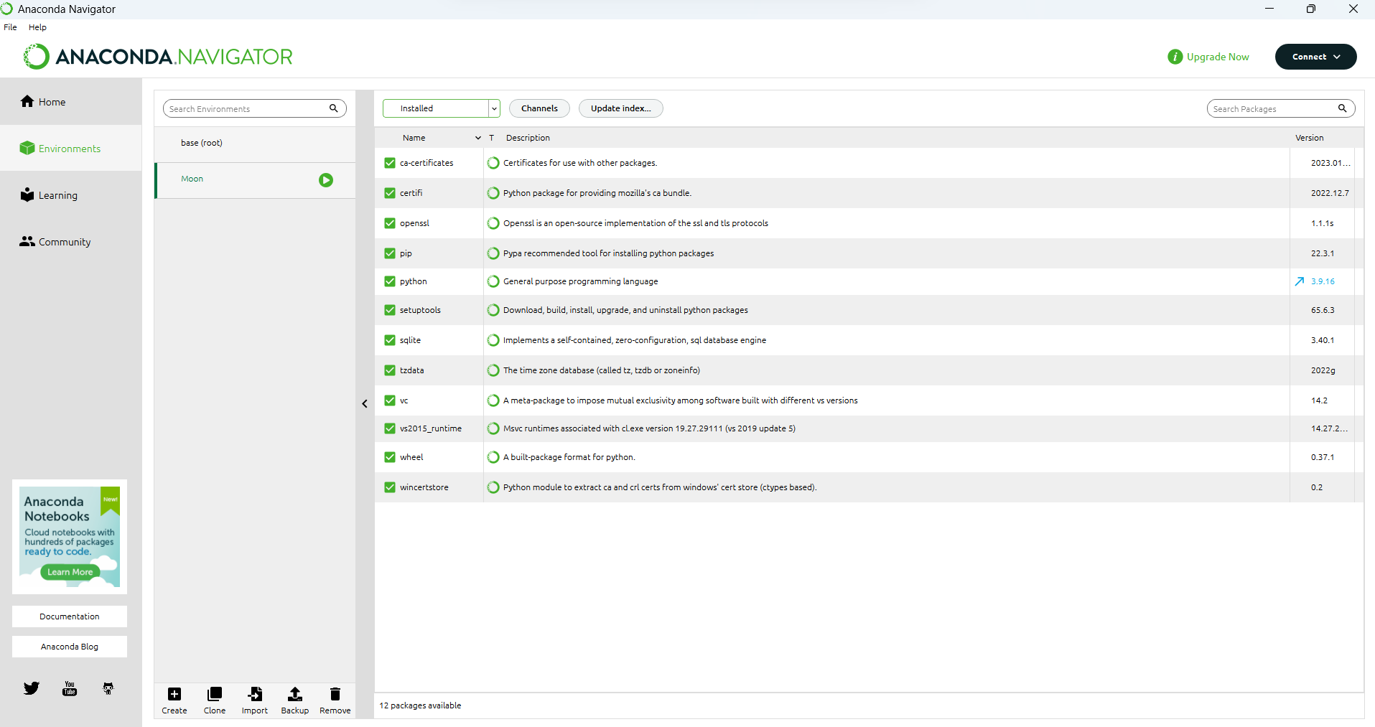The image size is (1375, 727).
Task: Open the File menu
Action: (x=10, y=27)
